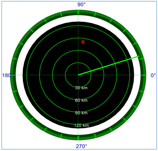Click the 60 km range label
This screenshot has height=151, width=158.
[x=81, y=100]
